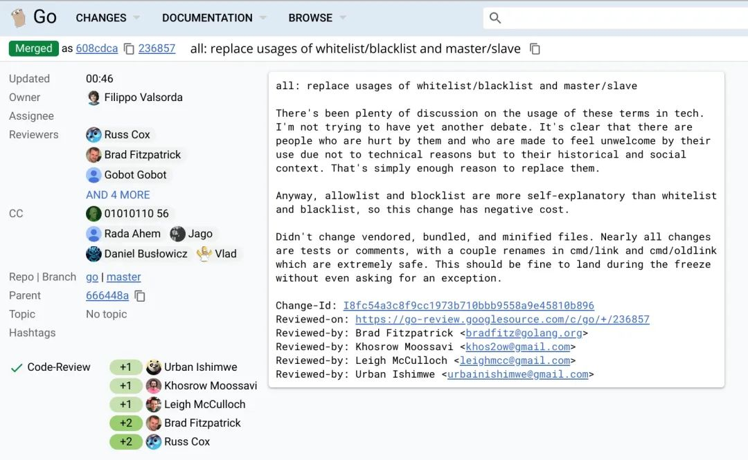Click Leigh McCulloch's avatar
The image size is (748, 460).
tap(154, 404)
